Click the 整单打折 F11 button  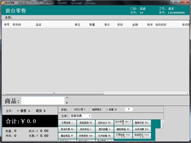click(x=142, y=123)
